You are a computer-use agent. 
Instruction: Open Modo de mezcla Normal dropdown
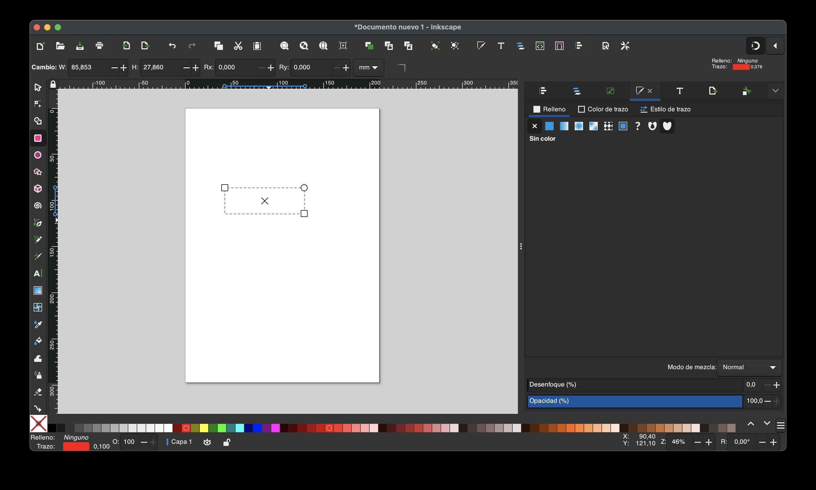[x=749, y=368]
